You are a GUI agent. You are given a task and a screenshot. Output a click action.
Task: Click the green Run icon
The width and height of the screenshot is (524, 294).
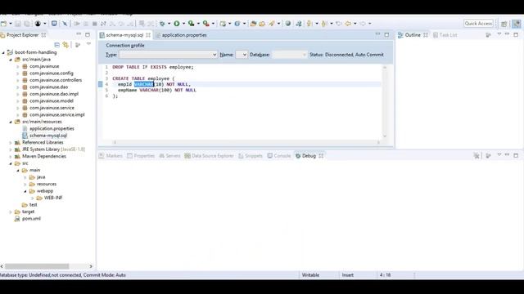(x=177, y=24)
